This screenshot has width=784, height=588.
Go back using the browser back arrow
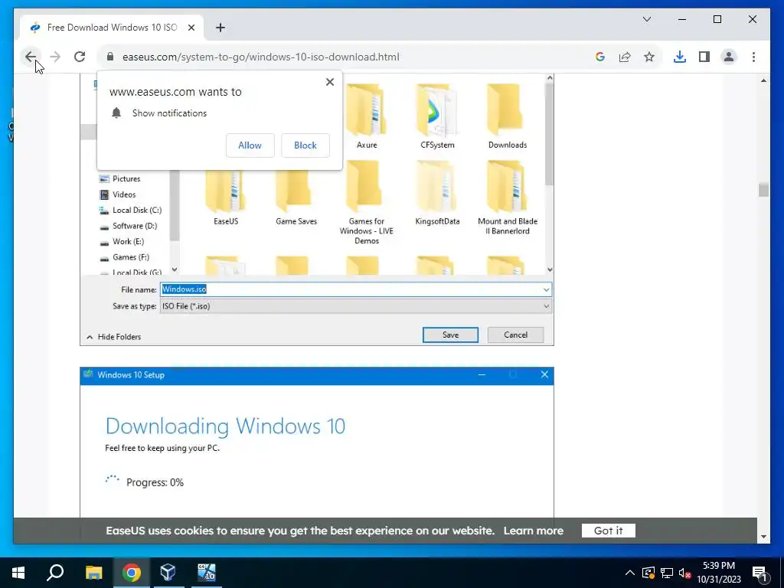[30, 57]
